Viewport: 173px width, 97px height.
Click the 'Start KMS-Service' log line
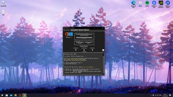(x=71, y=64)
